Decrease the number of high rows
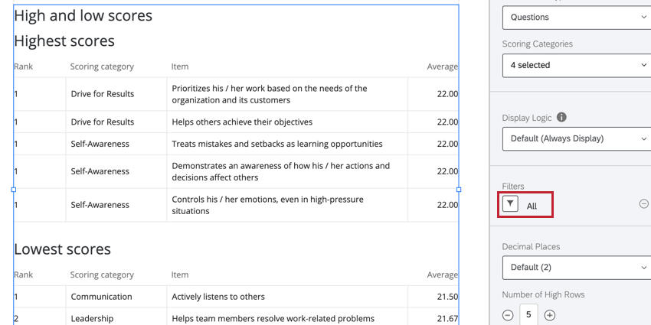This screenshot has width=651, height=325. click(x=508, y=315)
